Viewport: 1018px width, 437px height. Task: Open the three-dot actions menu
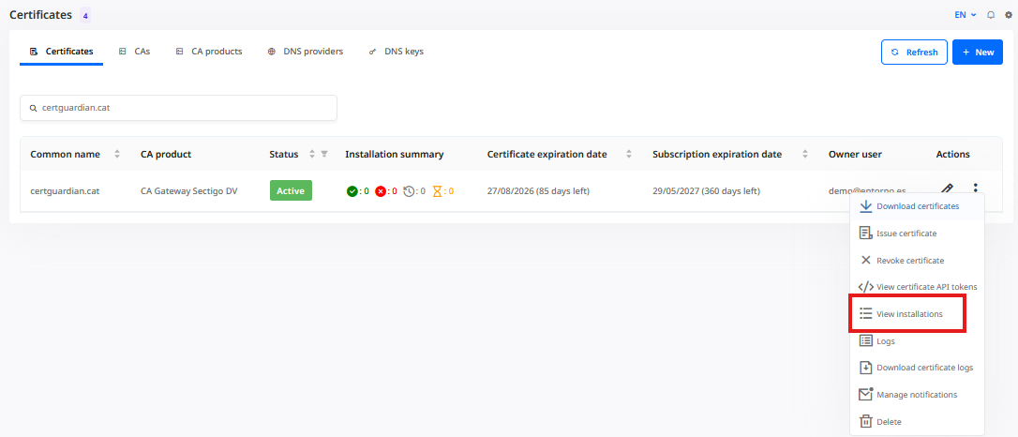pyautogui.click(x=975, y=188)
